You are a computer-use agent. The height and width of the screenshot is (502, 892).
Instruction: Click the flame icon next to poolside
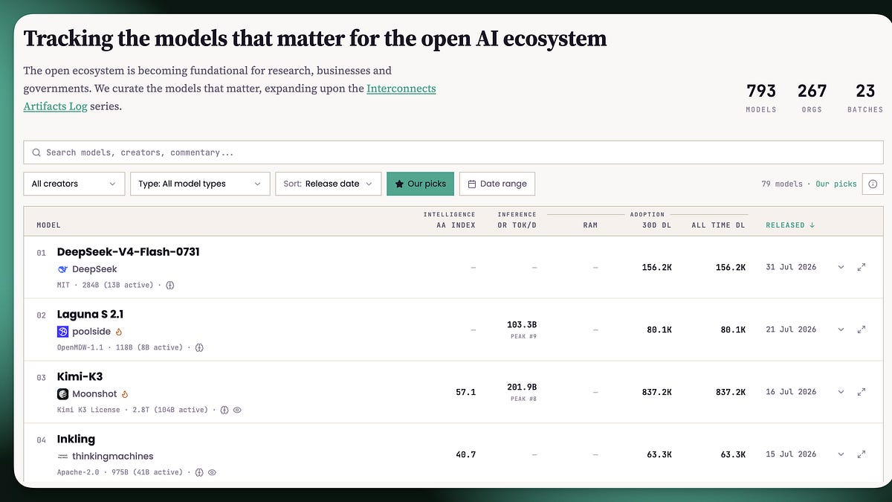pyautogui.click(x=118, y=332)
